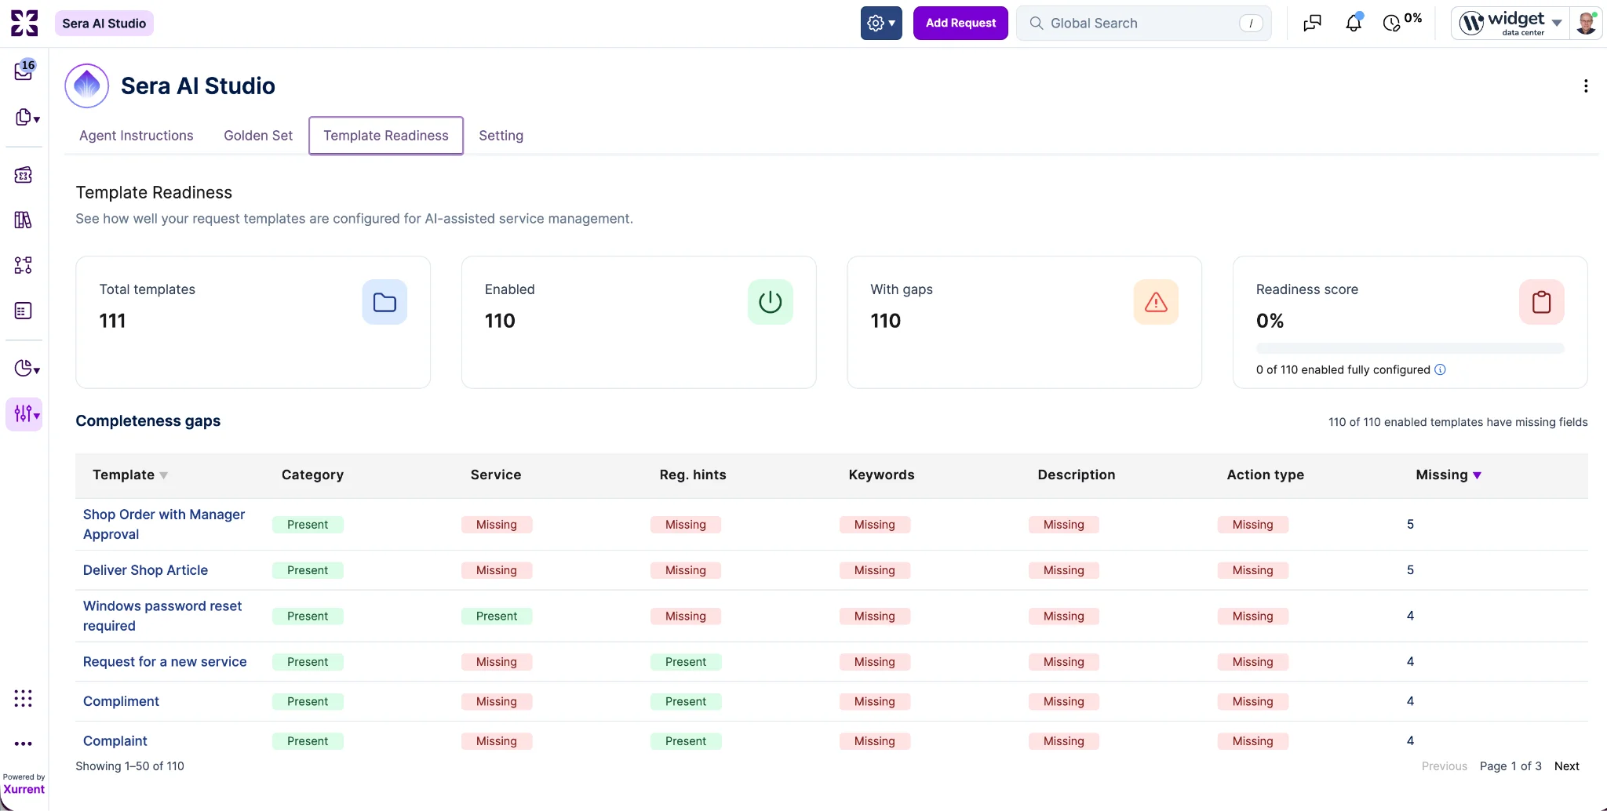Click '110 of 110 enabled templates have missing fields'

point(1458,422)
